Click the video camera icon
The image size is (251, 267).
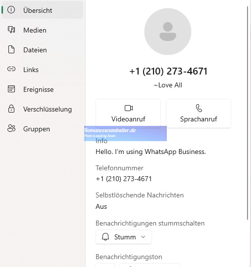129,108
